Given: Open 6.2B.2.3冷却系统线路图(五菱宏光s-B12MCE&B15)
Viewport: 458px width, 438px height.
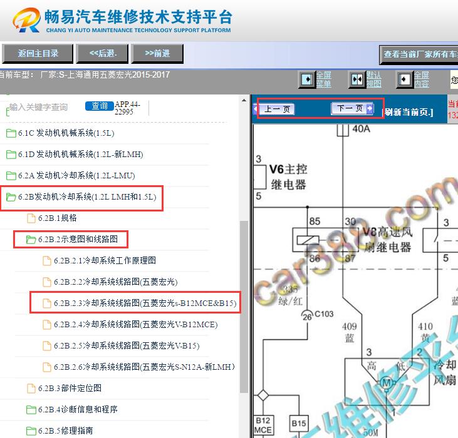Looking at the screenshot, I should 145,303.
